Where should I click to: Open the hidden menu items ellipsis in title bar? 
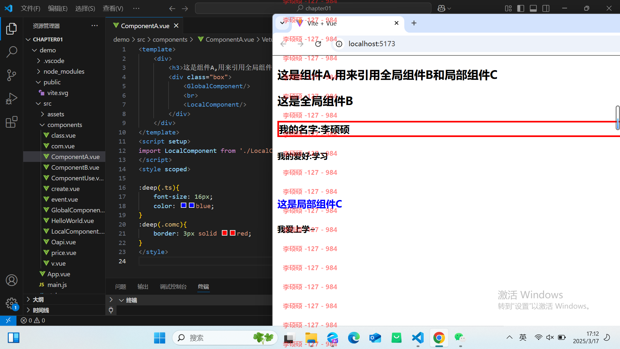[x=136, y=8]
